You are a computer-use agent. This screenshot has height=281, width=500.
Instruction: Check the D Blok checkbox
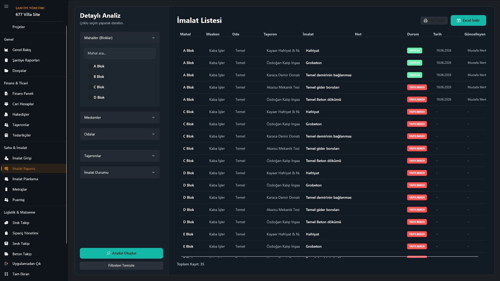(x=90, y=97)
